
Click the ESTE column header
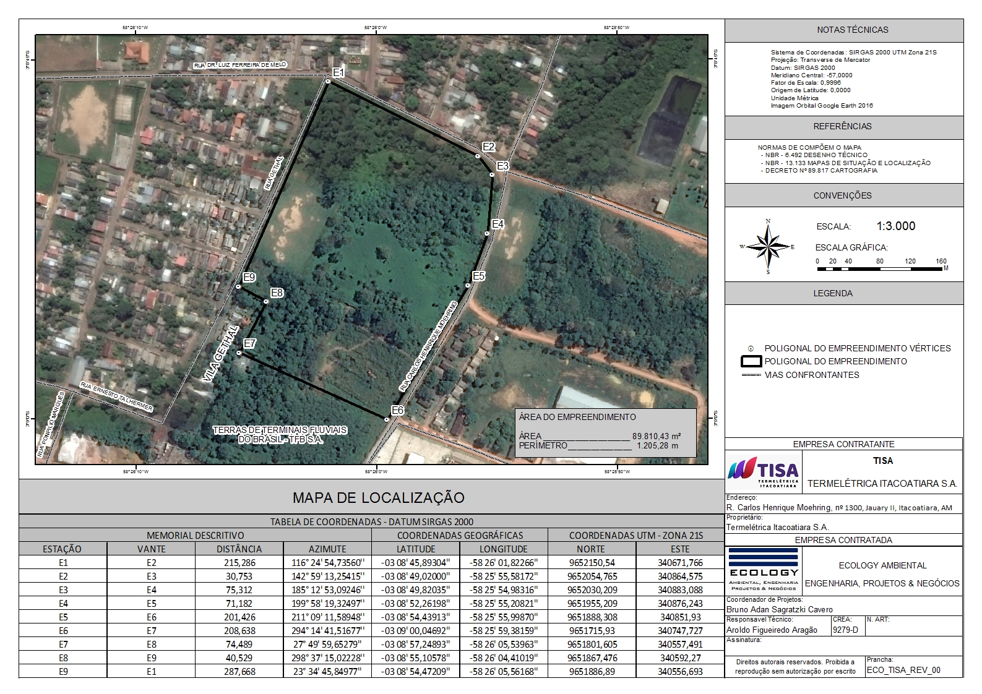680,549
